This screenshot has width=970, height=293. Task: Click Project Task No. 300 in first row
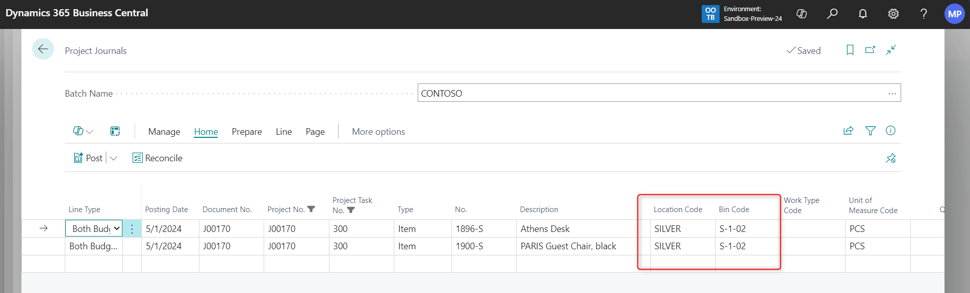(x=361, y=229)
